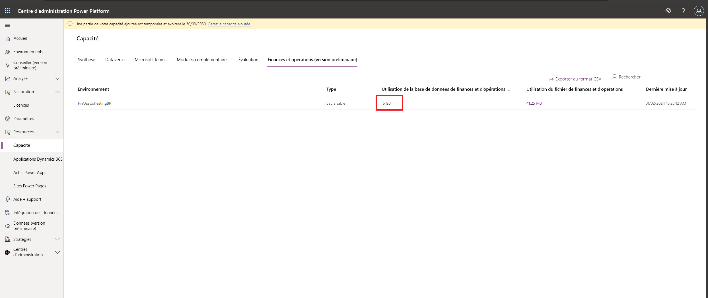Click the Facturation icon
This screenshot has width=708, height=298.
coord(8,92)
